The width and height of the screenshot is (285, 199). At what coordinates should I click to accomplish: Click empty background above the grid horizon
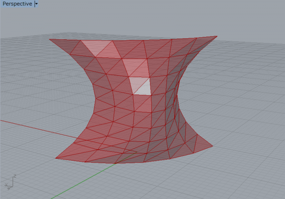[148, 19]
